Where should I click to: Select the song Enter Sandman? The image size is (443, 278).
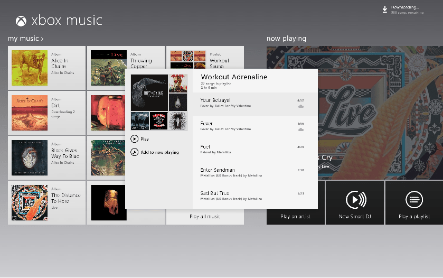255,173
